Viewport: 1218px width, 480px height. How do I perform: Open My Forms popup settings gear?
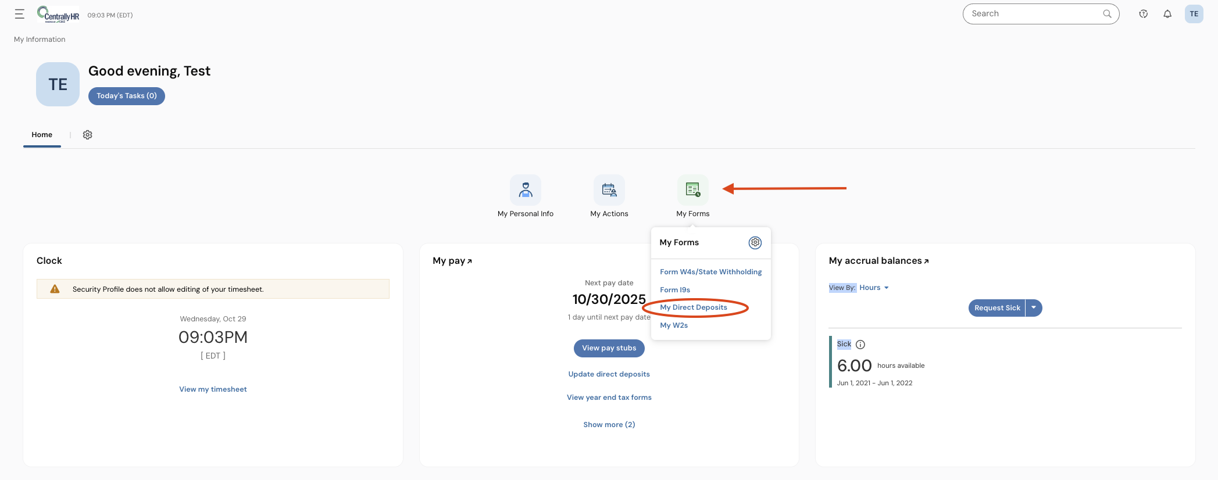[755, 243]
